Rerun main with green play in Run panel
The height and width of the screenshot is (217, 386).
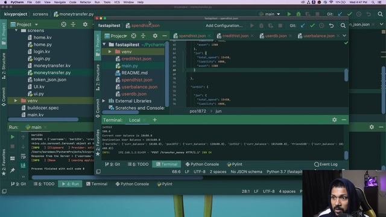pyautogui.click(x=12, y=137)
